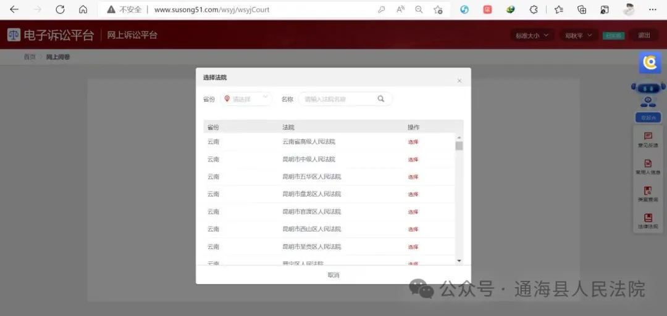Click the robot helper mascot
Viewport: 667px width, 316px height.
648,94
